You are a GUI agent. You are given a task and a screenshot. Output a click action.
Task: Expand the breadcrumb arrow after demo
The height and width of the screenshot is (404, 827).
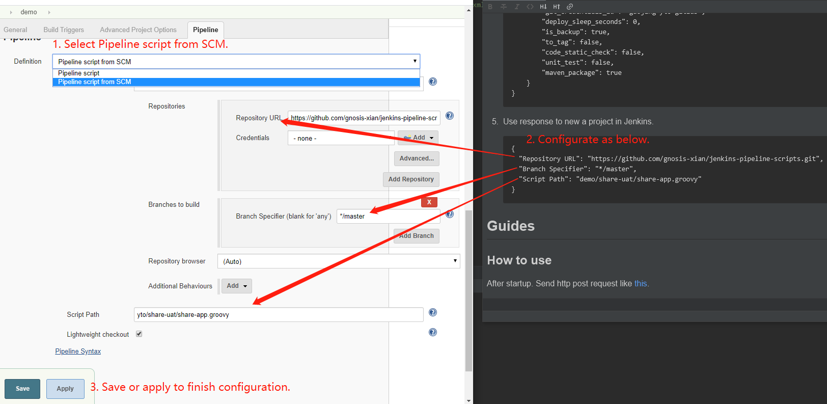pyautogui.click(x=49, y=12)
